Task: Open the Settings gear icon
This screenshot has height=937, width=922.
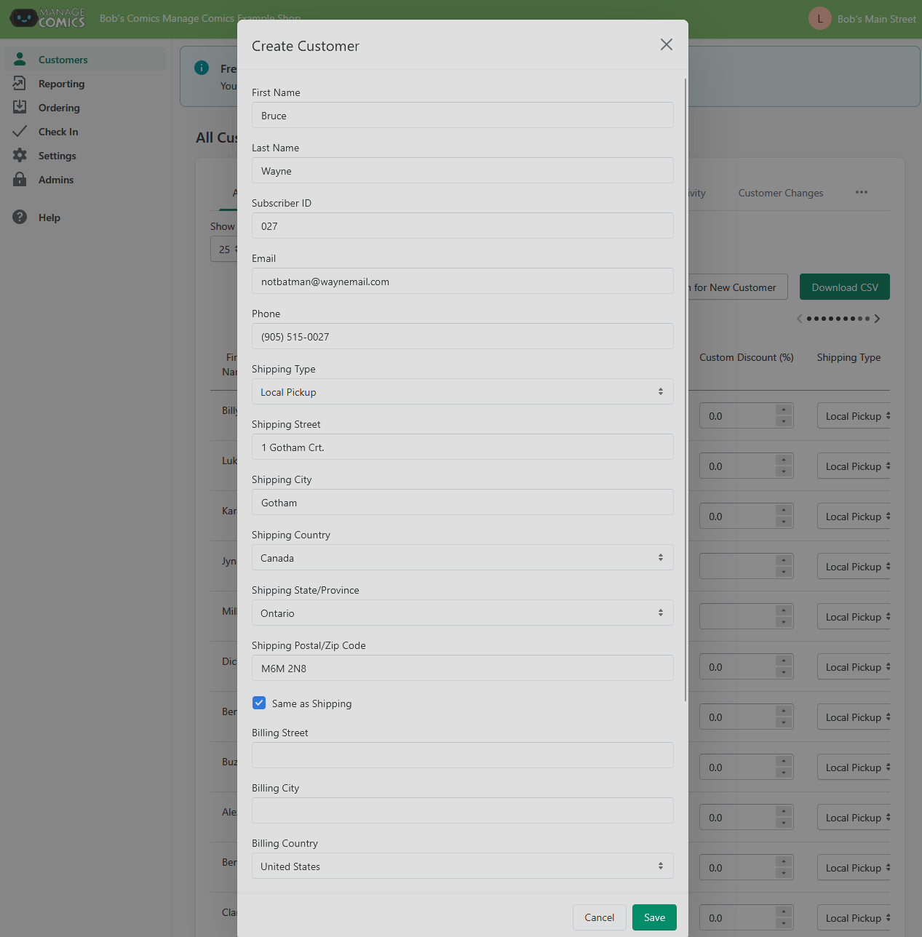Action: tap(20, 155)
